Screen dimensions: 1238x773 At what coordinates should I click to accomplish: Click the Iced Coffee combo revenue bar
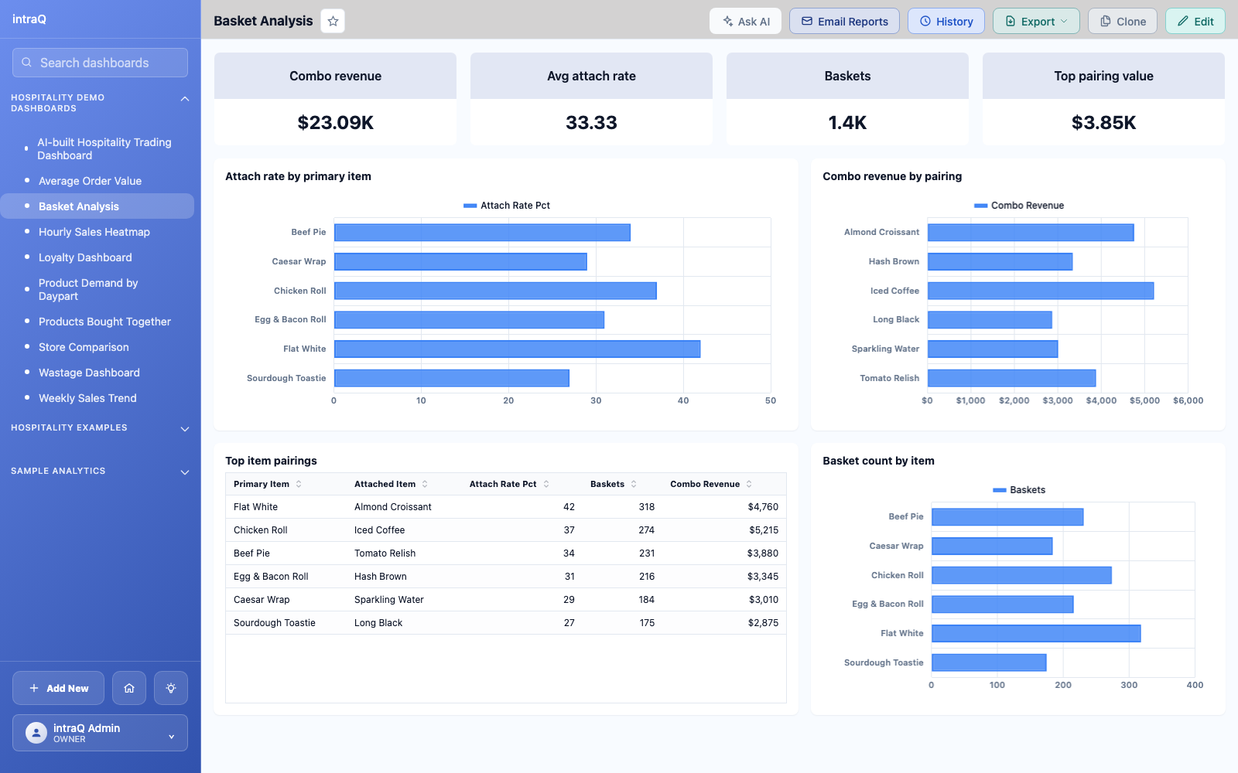[x=1041, y=291]
